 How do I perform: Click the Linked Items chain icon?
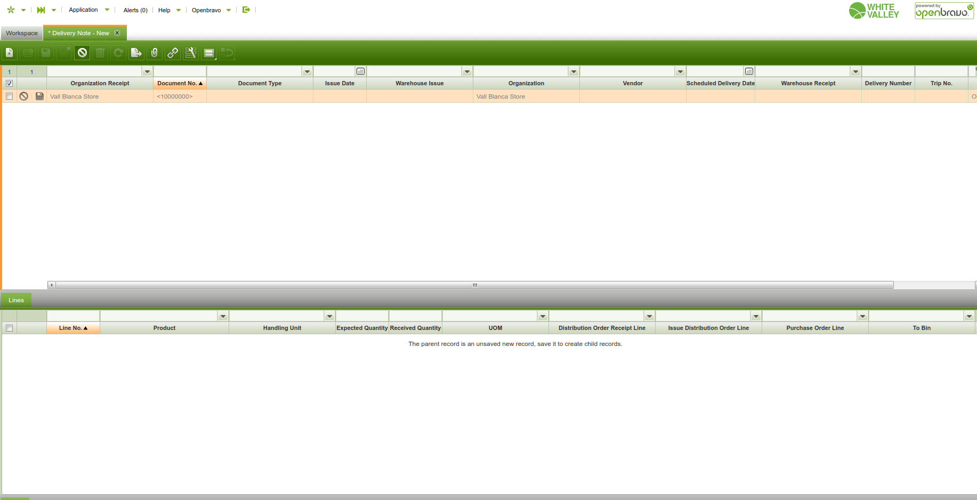[x=173, y=53]
